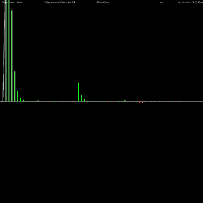Click the horizontal zero baseline of the chart
The height and width of the screenshot is (203, 203).
tap(101, 101)
